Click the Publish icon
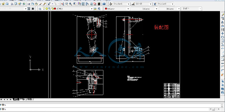 20,4
